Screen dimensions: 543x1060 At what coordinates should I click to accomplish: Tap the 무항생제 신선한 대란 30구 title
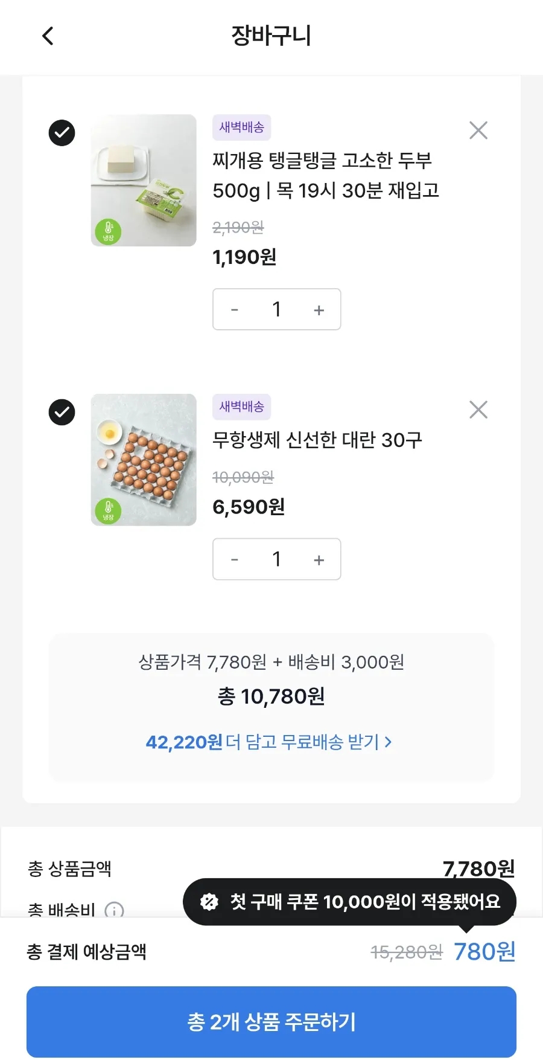point(317,440)
